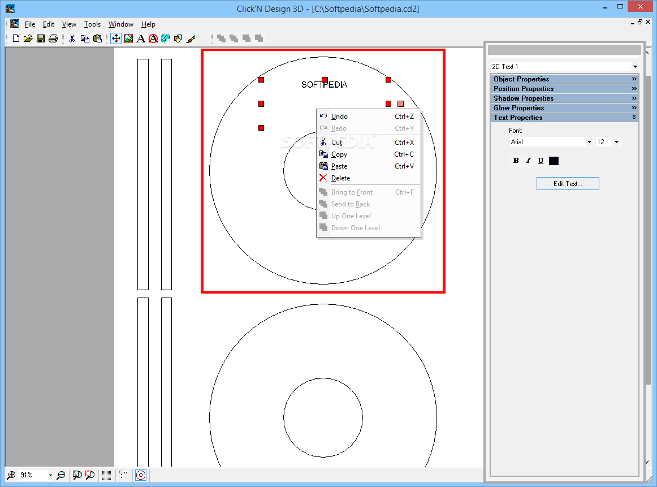
Task: Choose Delete in context menu
Action: click(x=368, y=178)
